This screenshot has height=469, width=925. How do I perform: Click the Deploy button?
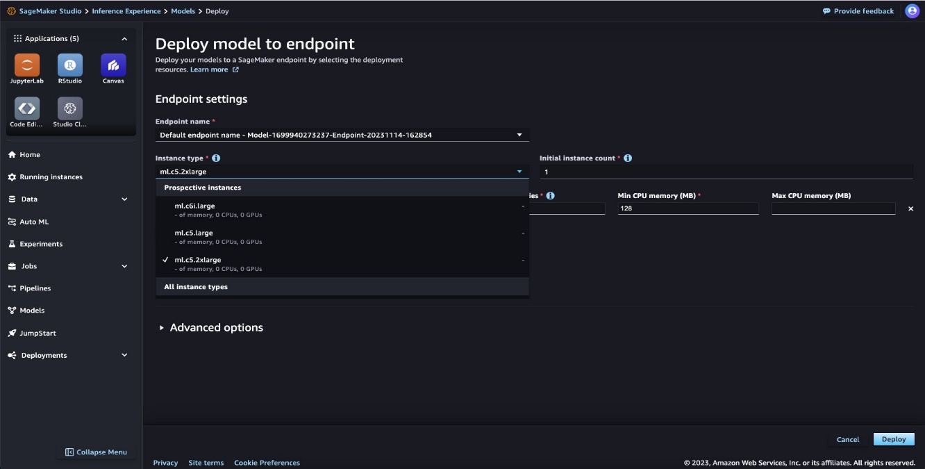point(894,439)
